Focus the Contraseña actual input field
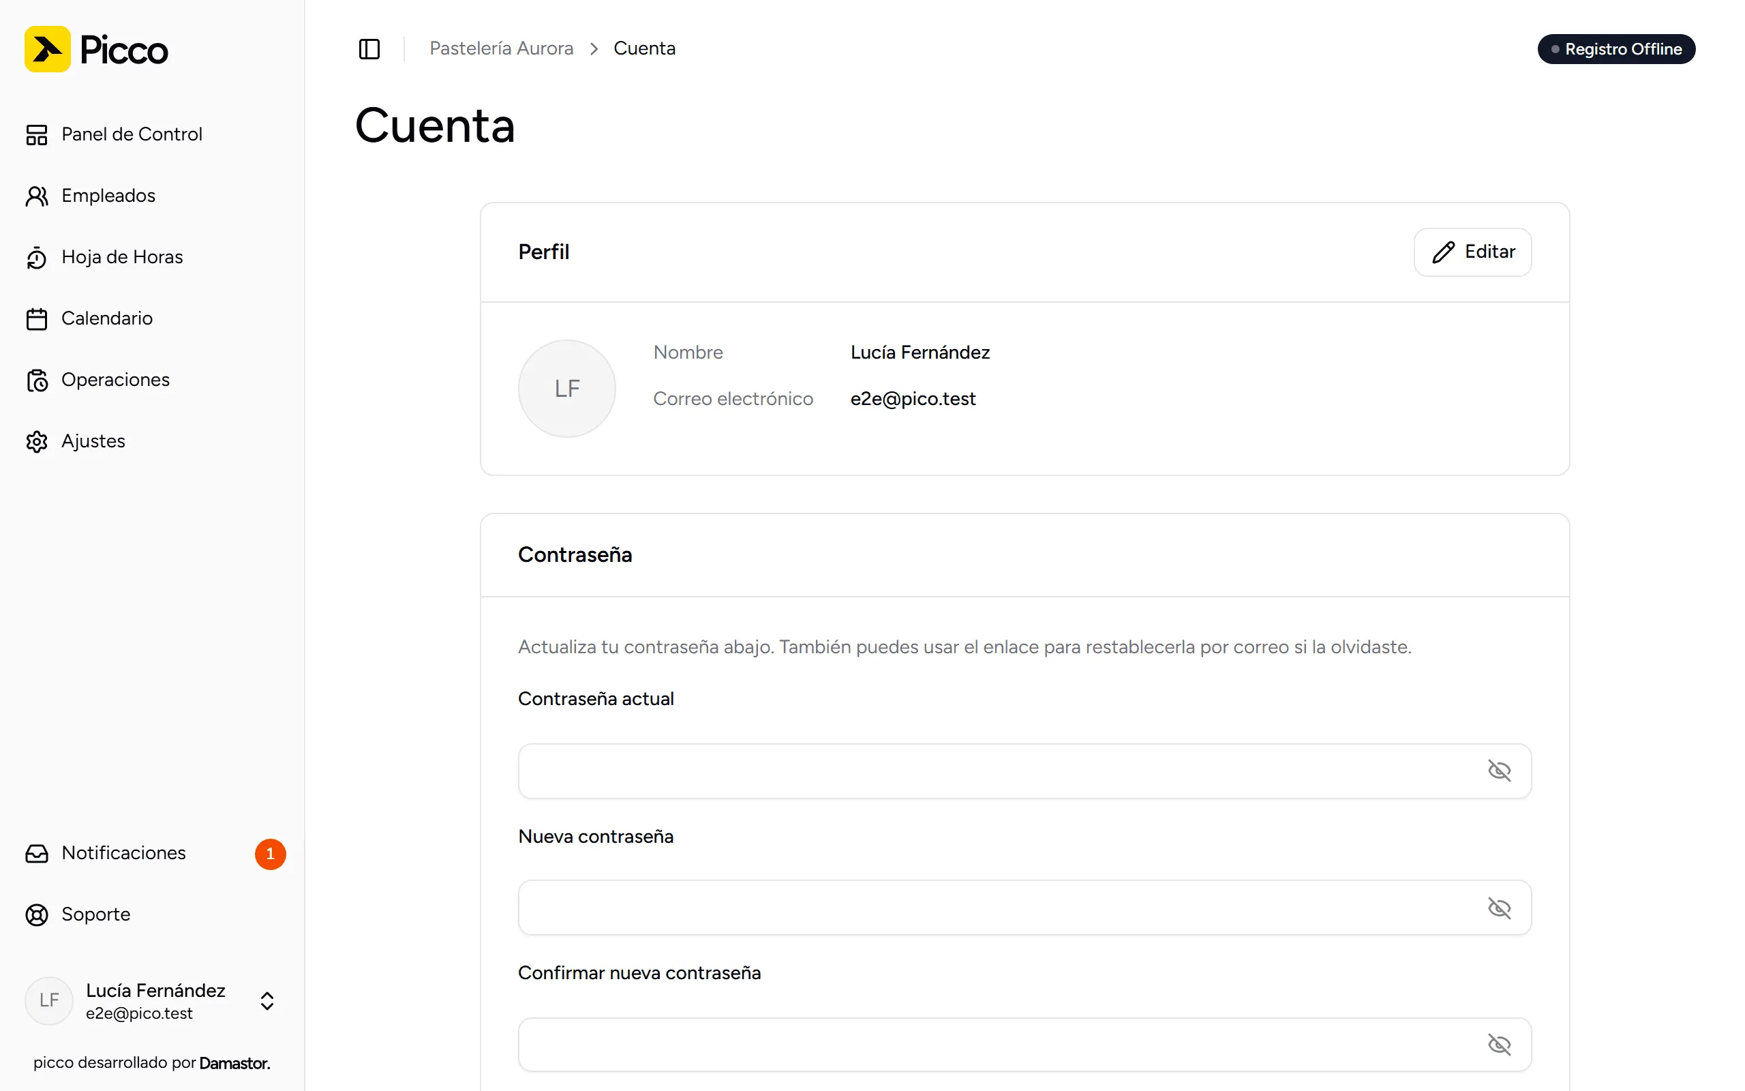The height and width of the screenshot is (1091, 1745). pos(1024,771)
